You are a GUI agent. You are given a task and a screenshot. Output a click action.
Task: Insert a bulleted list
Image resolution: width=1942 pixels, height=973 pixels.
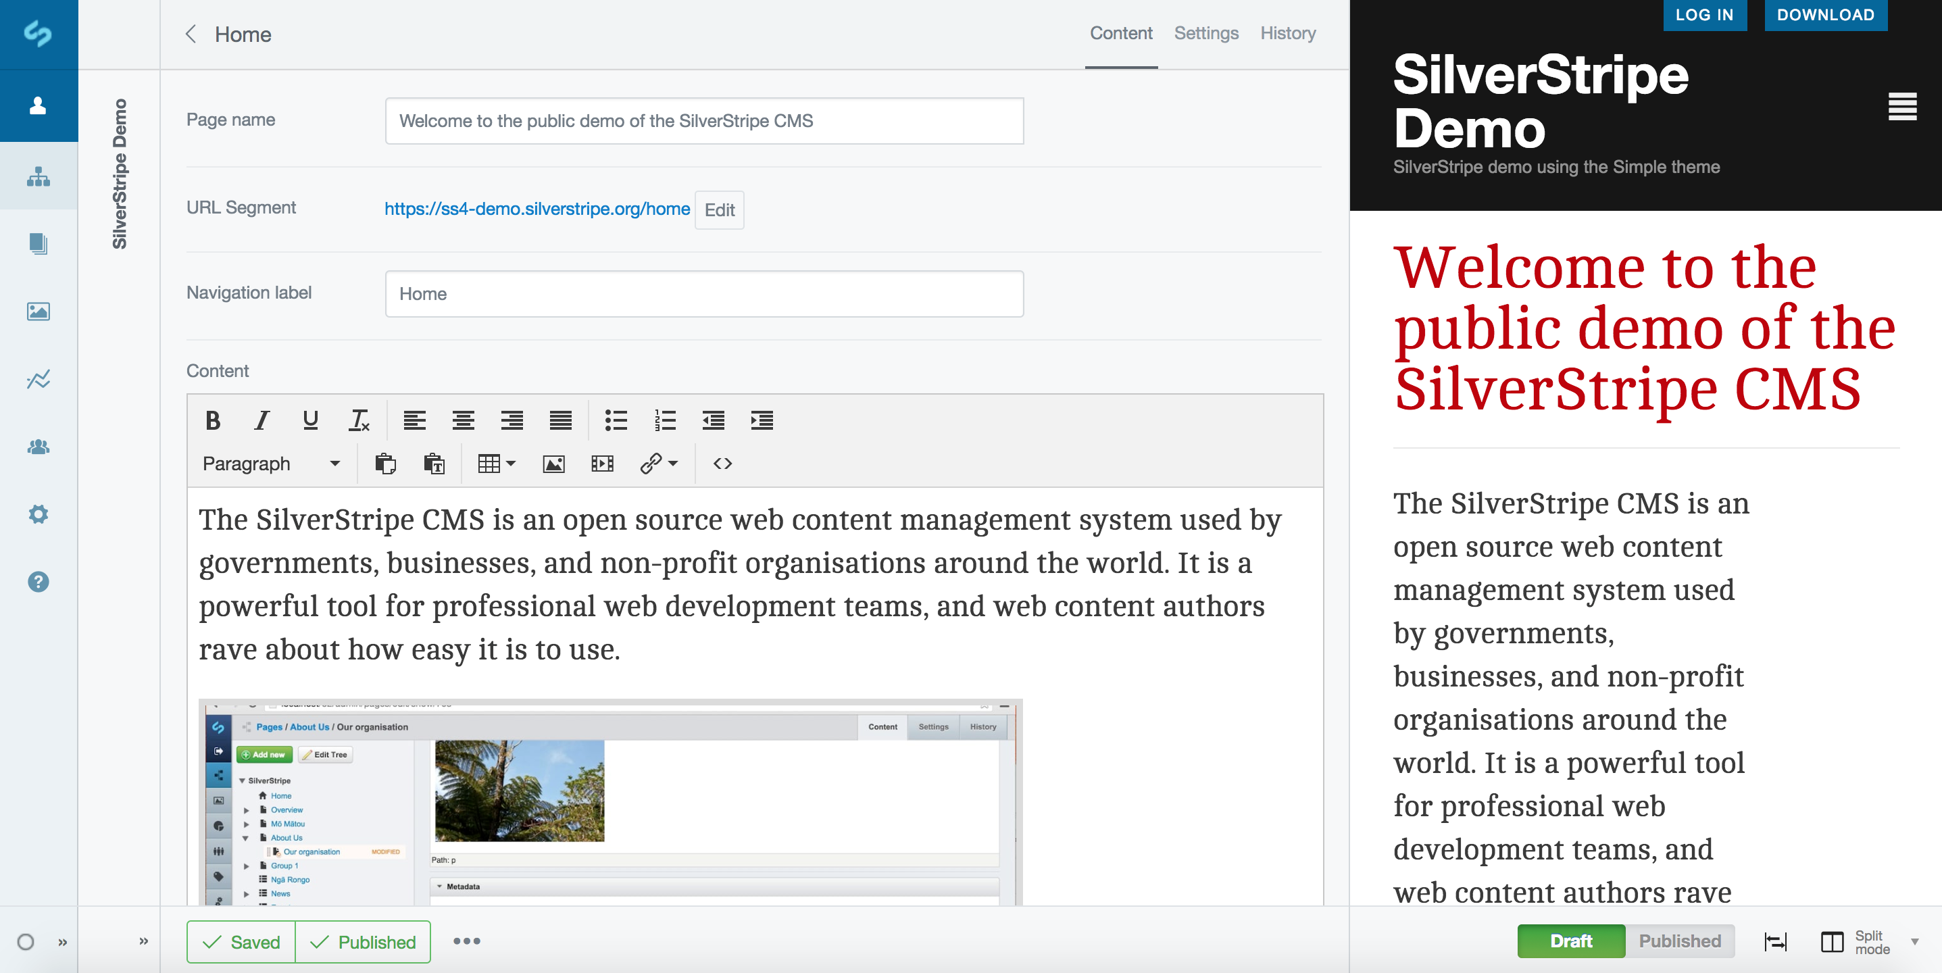pyautogui.click(x=615, y=420)
